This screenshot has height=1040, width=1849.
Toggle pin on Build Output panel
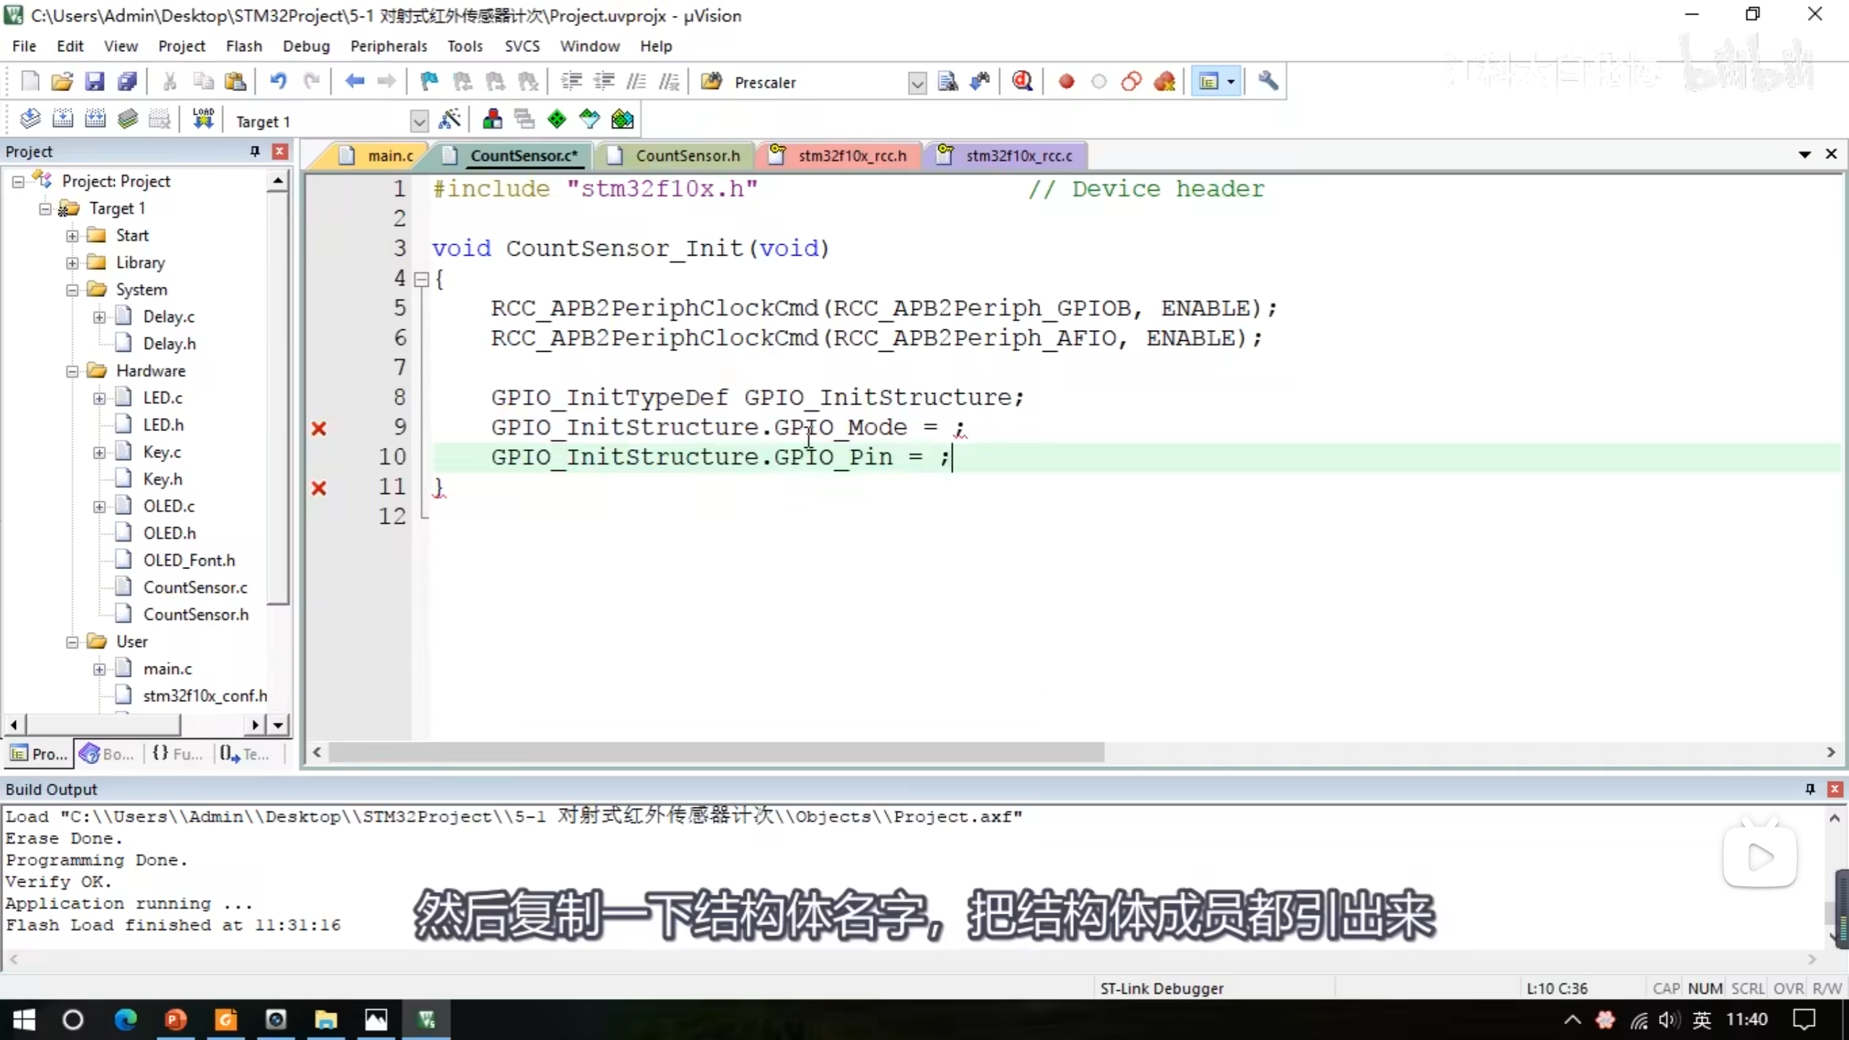1810,789
